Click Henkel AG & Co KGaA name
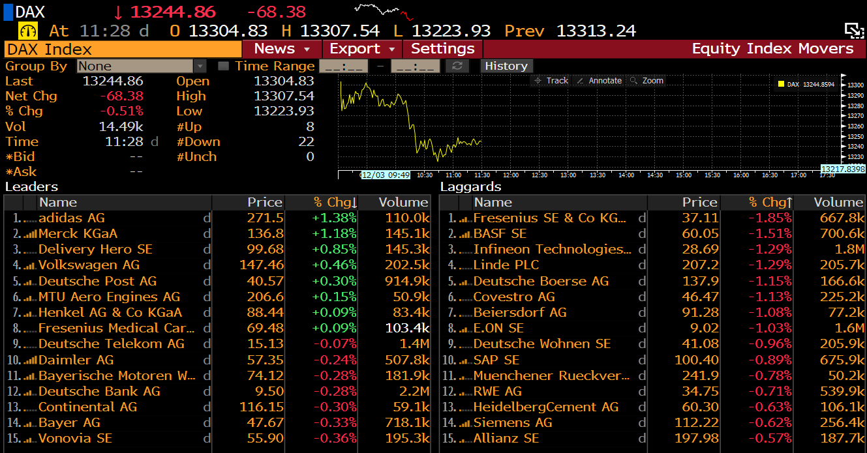This screenshot has width=867, height=453. pyautogui.click(x=110, y=312)
